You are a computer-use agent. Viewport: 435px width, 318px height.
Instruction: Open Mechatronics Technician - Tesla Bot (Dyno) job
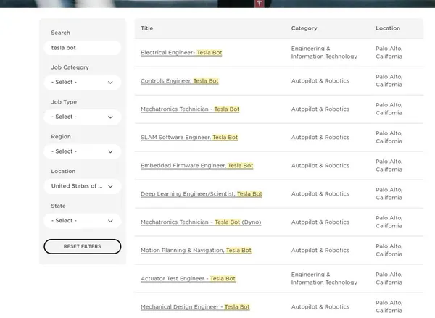[201, 222]
